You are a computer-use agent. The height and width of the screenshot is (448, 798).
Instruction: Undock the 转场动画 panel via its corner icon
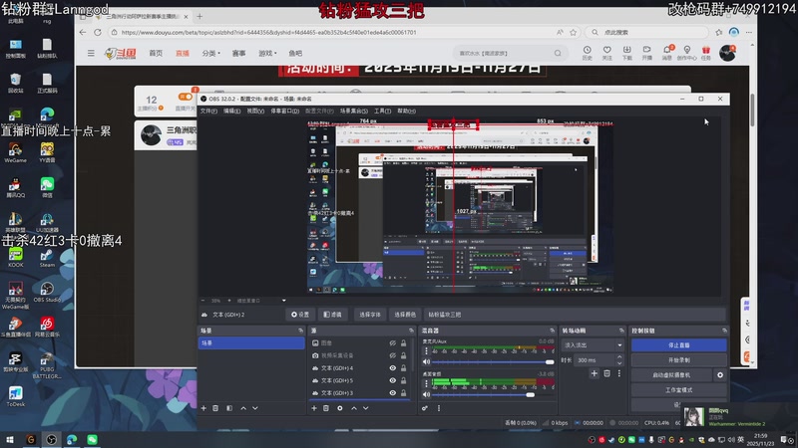click(x=621, y=331)
